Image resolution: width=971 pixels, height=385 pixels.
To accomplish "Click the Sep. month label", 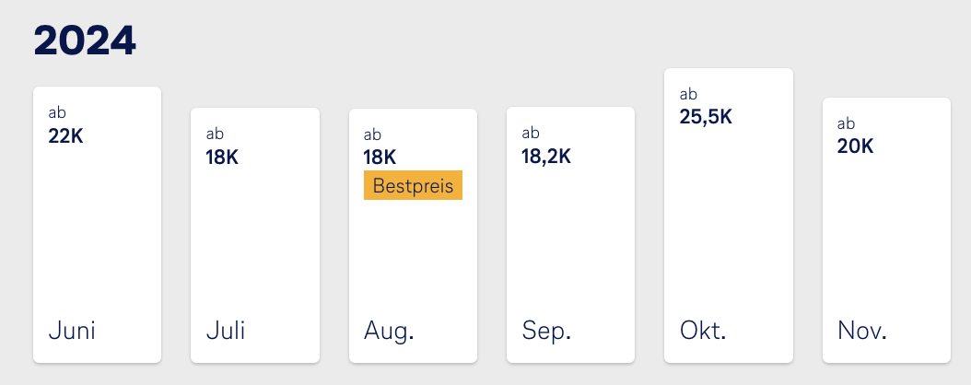I will pos(546,331).
